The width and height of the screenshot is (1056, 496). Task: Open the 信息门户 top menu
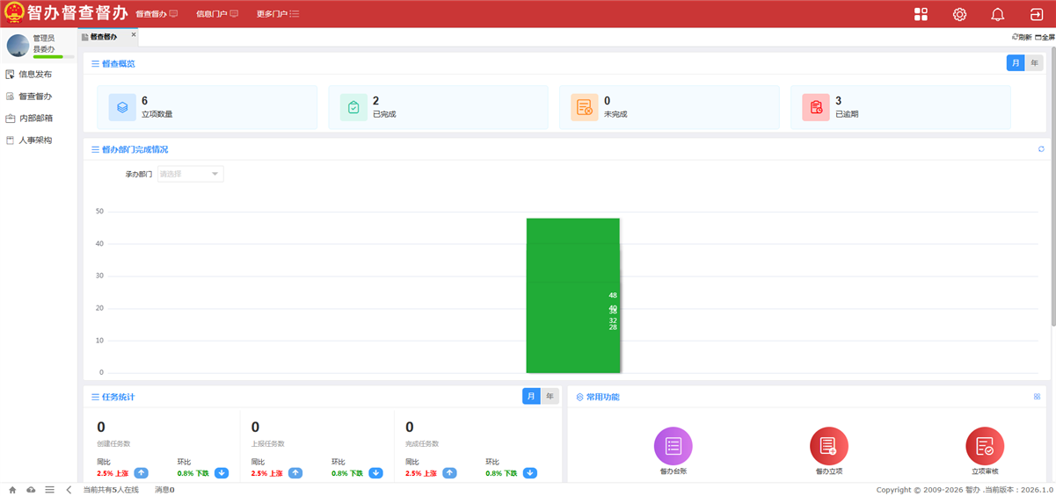(x=216, y=14)
